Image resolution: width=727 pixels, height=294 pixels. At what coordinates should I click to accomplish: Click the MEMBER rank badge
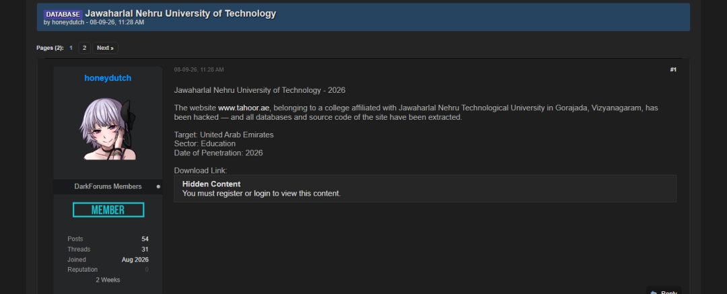pos(108,210)
